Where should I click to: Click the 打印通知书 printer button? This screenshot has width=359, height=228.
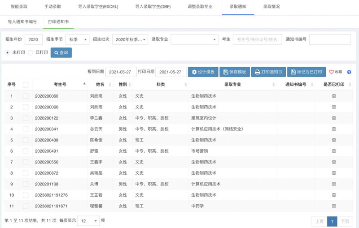click(x=268, y=72)
